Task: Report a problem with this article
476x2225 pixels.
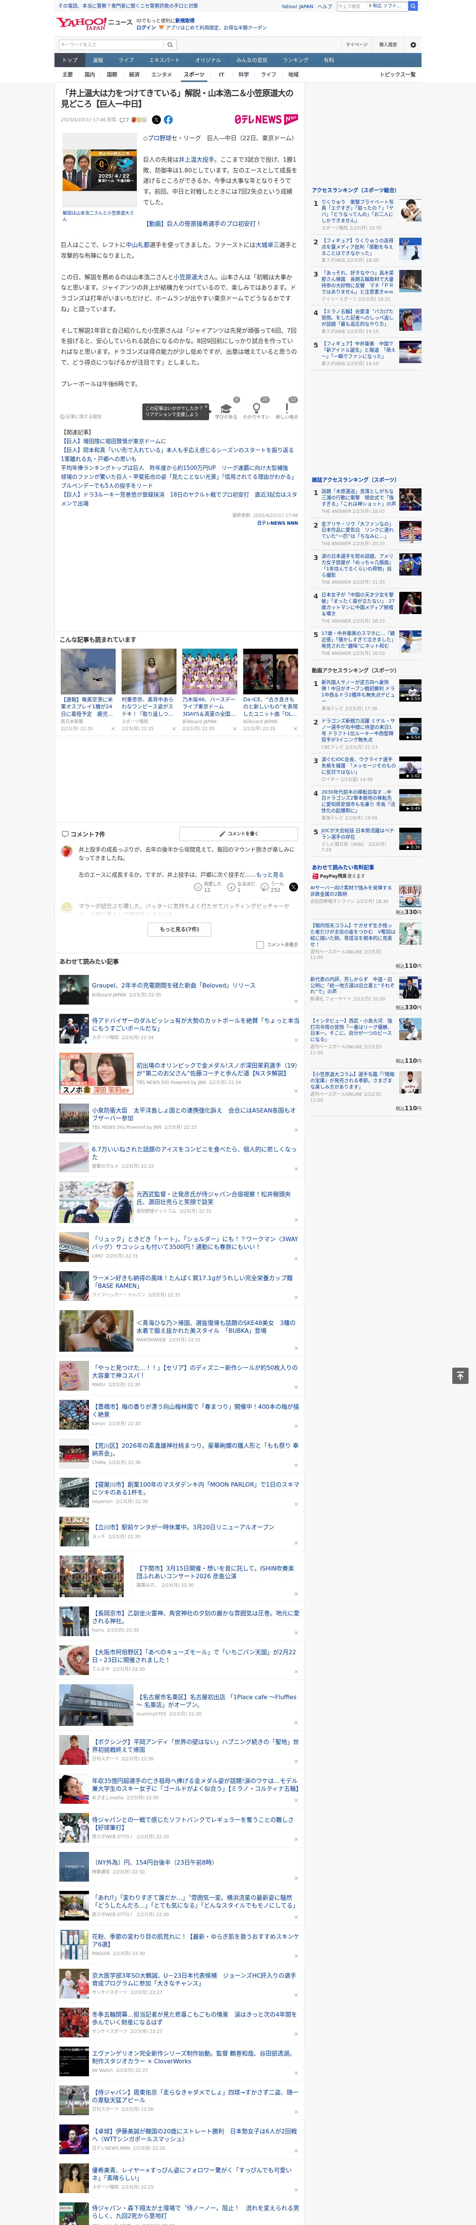Action: tap(80, 416)
